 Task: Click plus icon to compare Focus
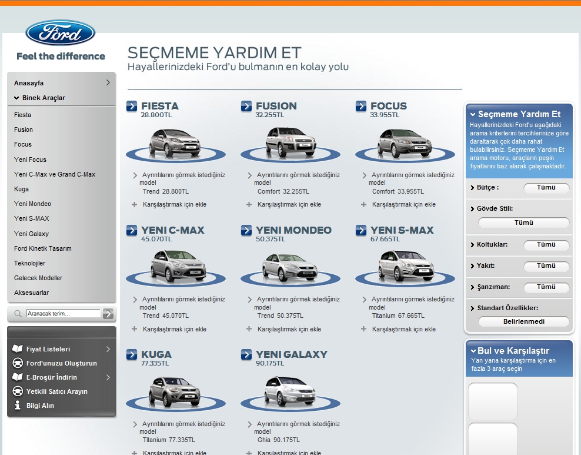[x=364, y=204]
